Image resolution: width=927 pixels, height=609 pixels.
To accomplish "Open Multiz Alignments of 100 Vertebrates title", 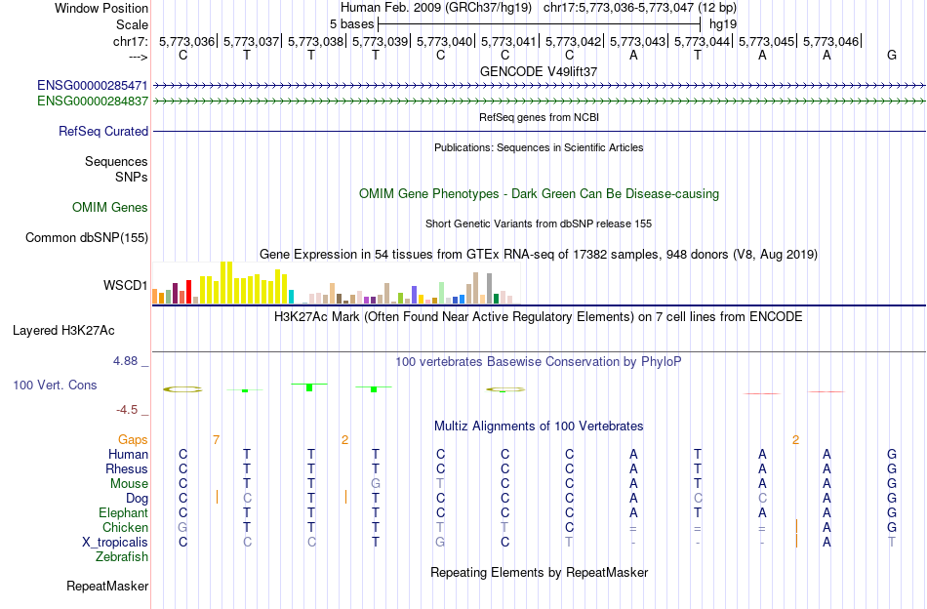I will 539,426.
